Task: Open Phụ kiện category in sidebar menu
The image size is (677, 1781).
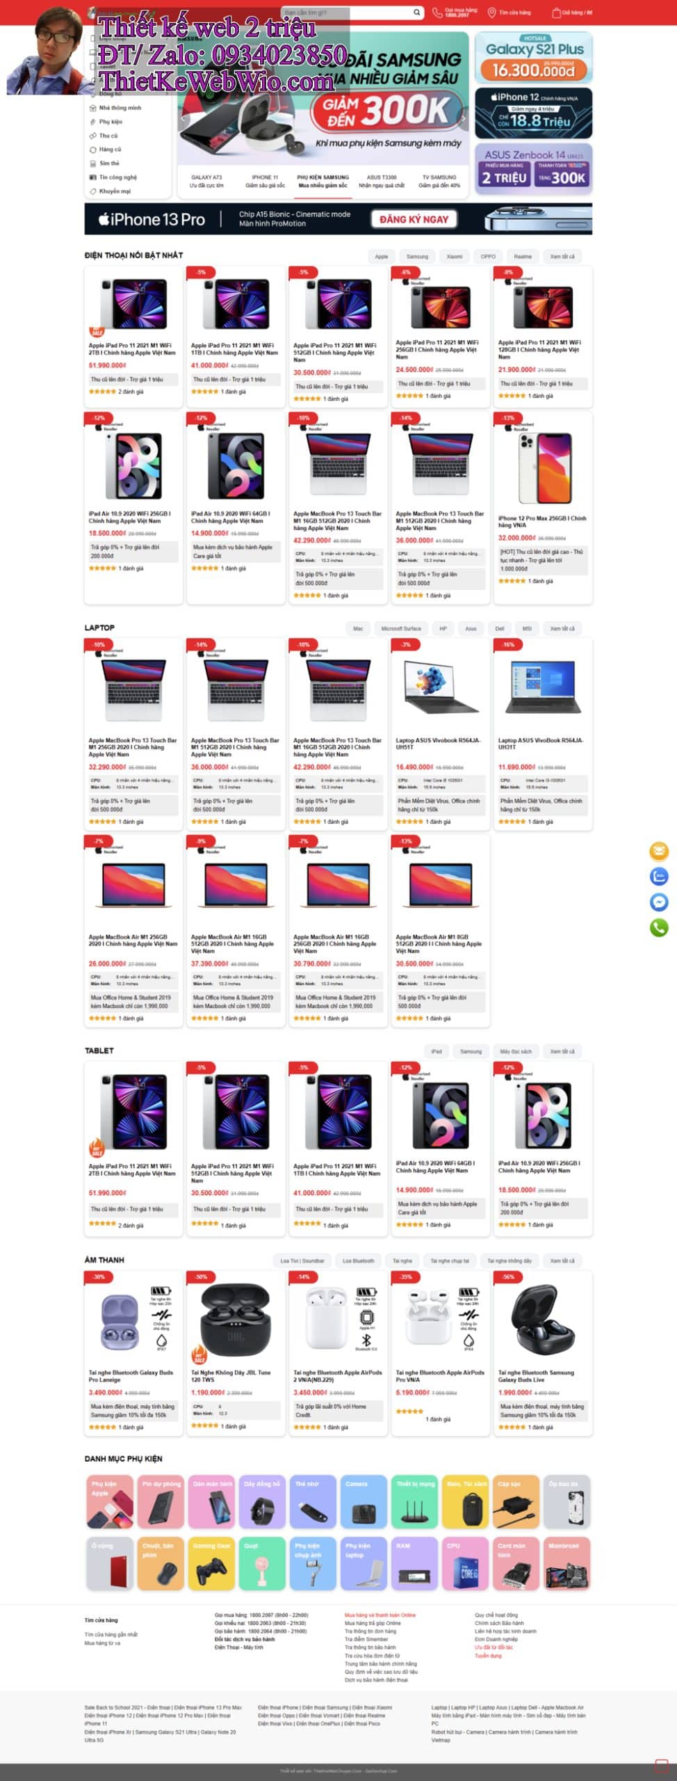Action: pyautogui.click(x=111, y=122)
